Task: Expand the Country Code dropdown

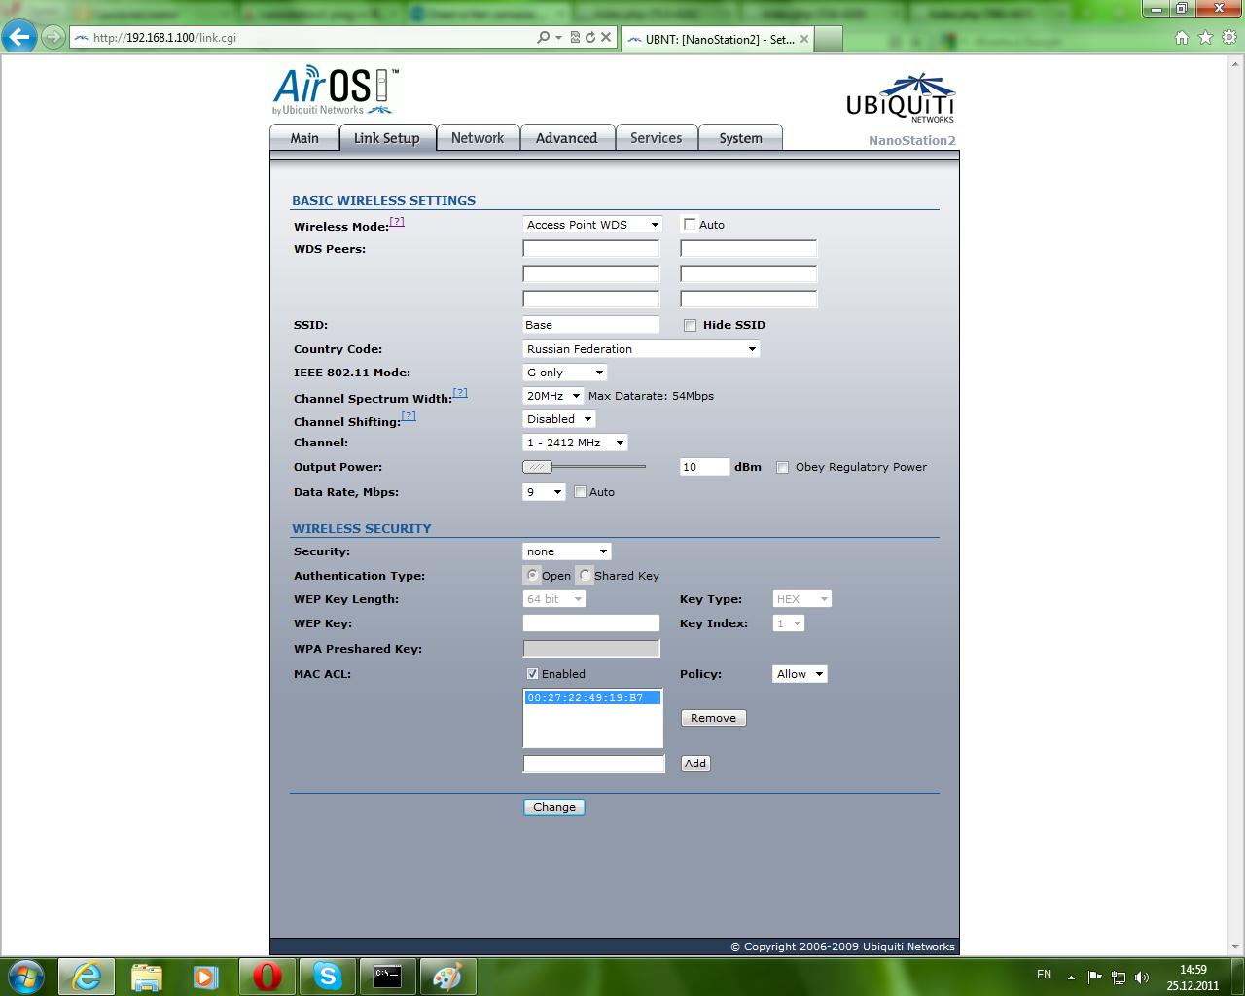Action: [x=641, y=349]
